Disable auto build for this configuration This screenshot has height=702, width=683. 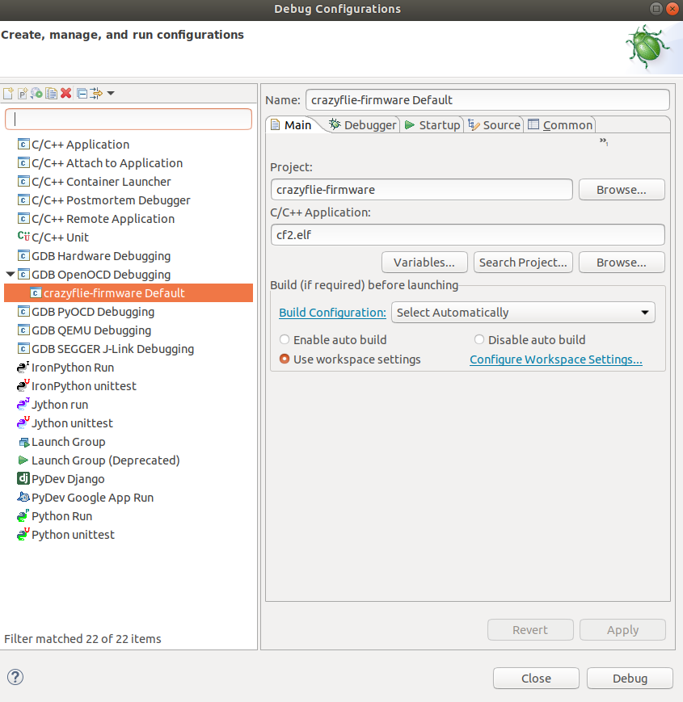[x=479, y=339]
